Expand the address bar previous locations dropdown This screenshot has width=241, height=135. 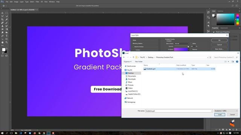pos(207,57)
